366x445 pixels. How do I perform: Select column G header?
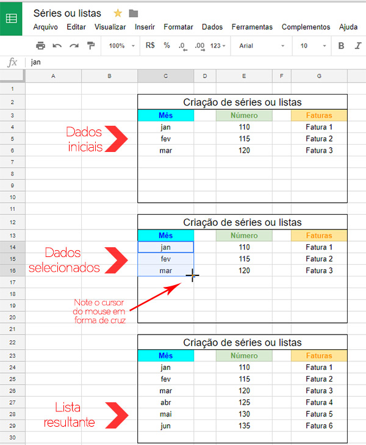click(x=319, y=76)
